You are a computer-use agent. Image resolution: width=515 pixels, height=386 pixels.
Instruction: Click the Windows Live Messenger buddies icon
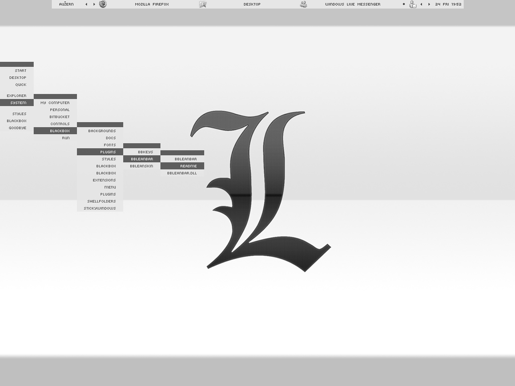pyautogui.click(x=303, y=4)
